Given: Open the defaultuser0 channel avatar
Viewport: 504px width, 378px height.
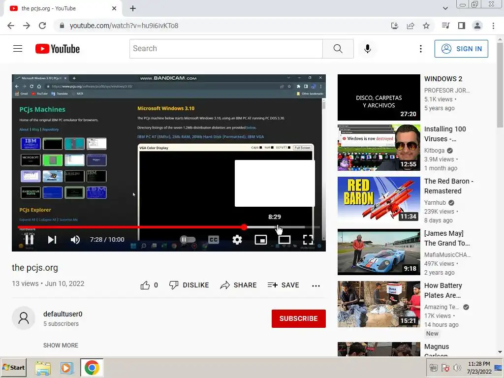Looking at the screenshot, I should coord(24,318).
